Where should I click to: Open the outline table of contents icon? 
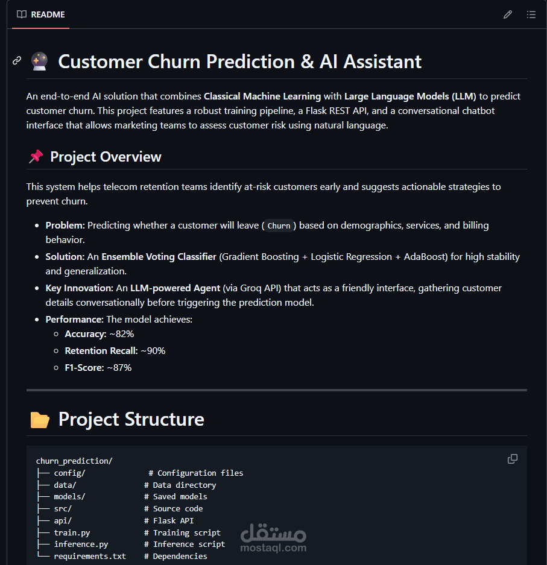tap(531, 14)
